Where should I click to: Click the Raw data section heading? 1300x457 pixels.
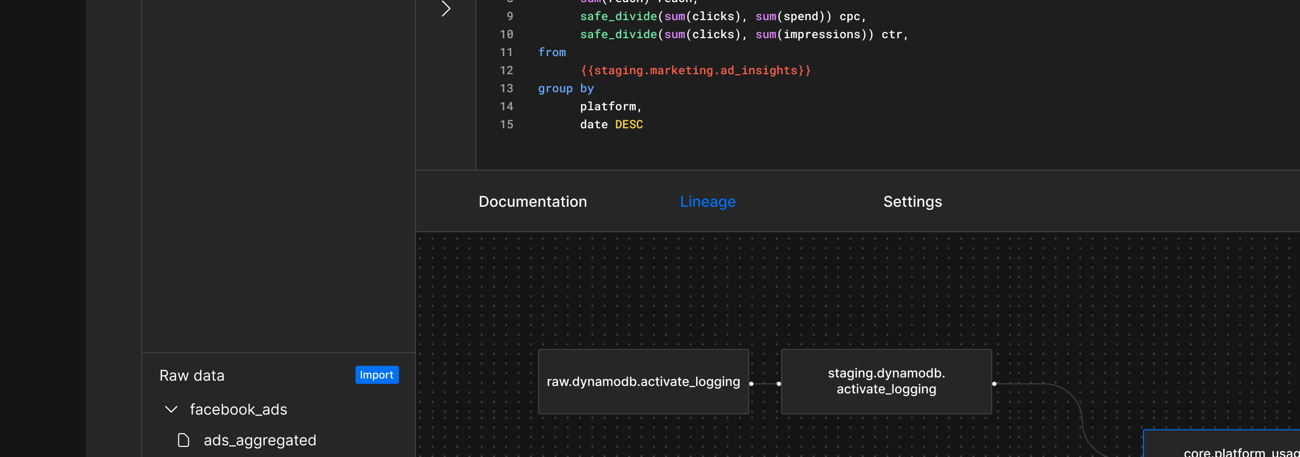[x=192, y=375]
